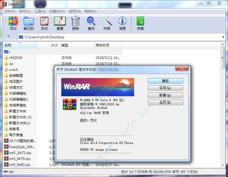Click the Add (添加) toolbar icon
This screenshot has height=177, width=228.
13,23
